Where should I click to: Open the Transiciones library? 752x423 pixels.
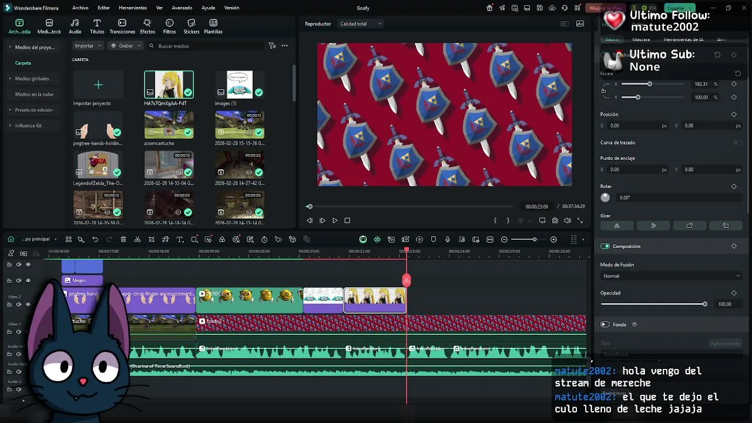click(122, 26)
